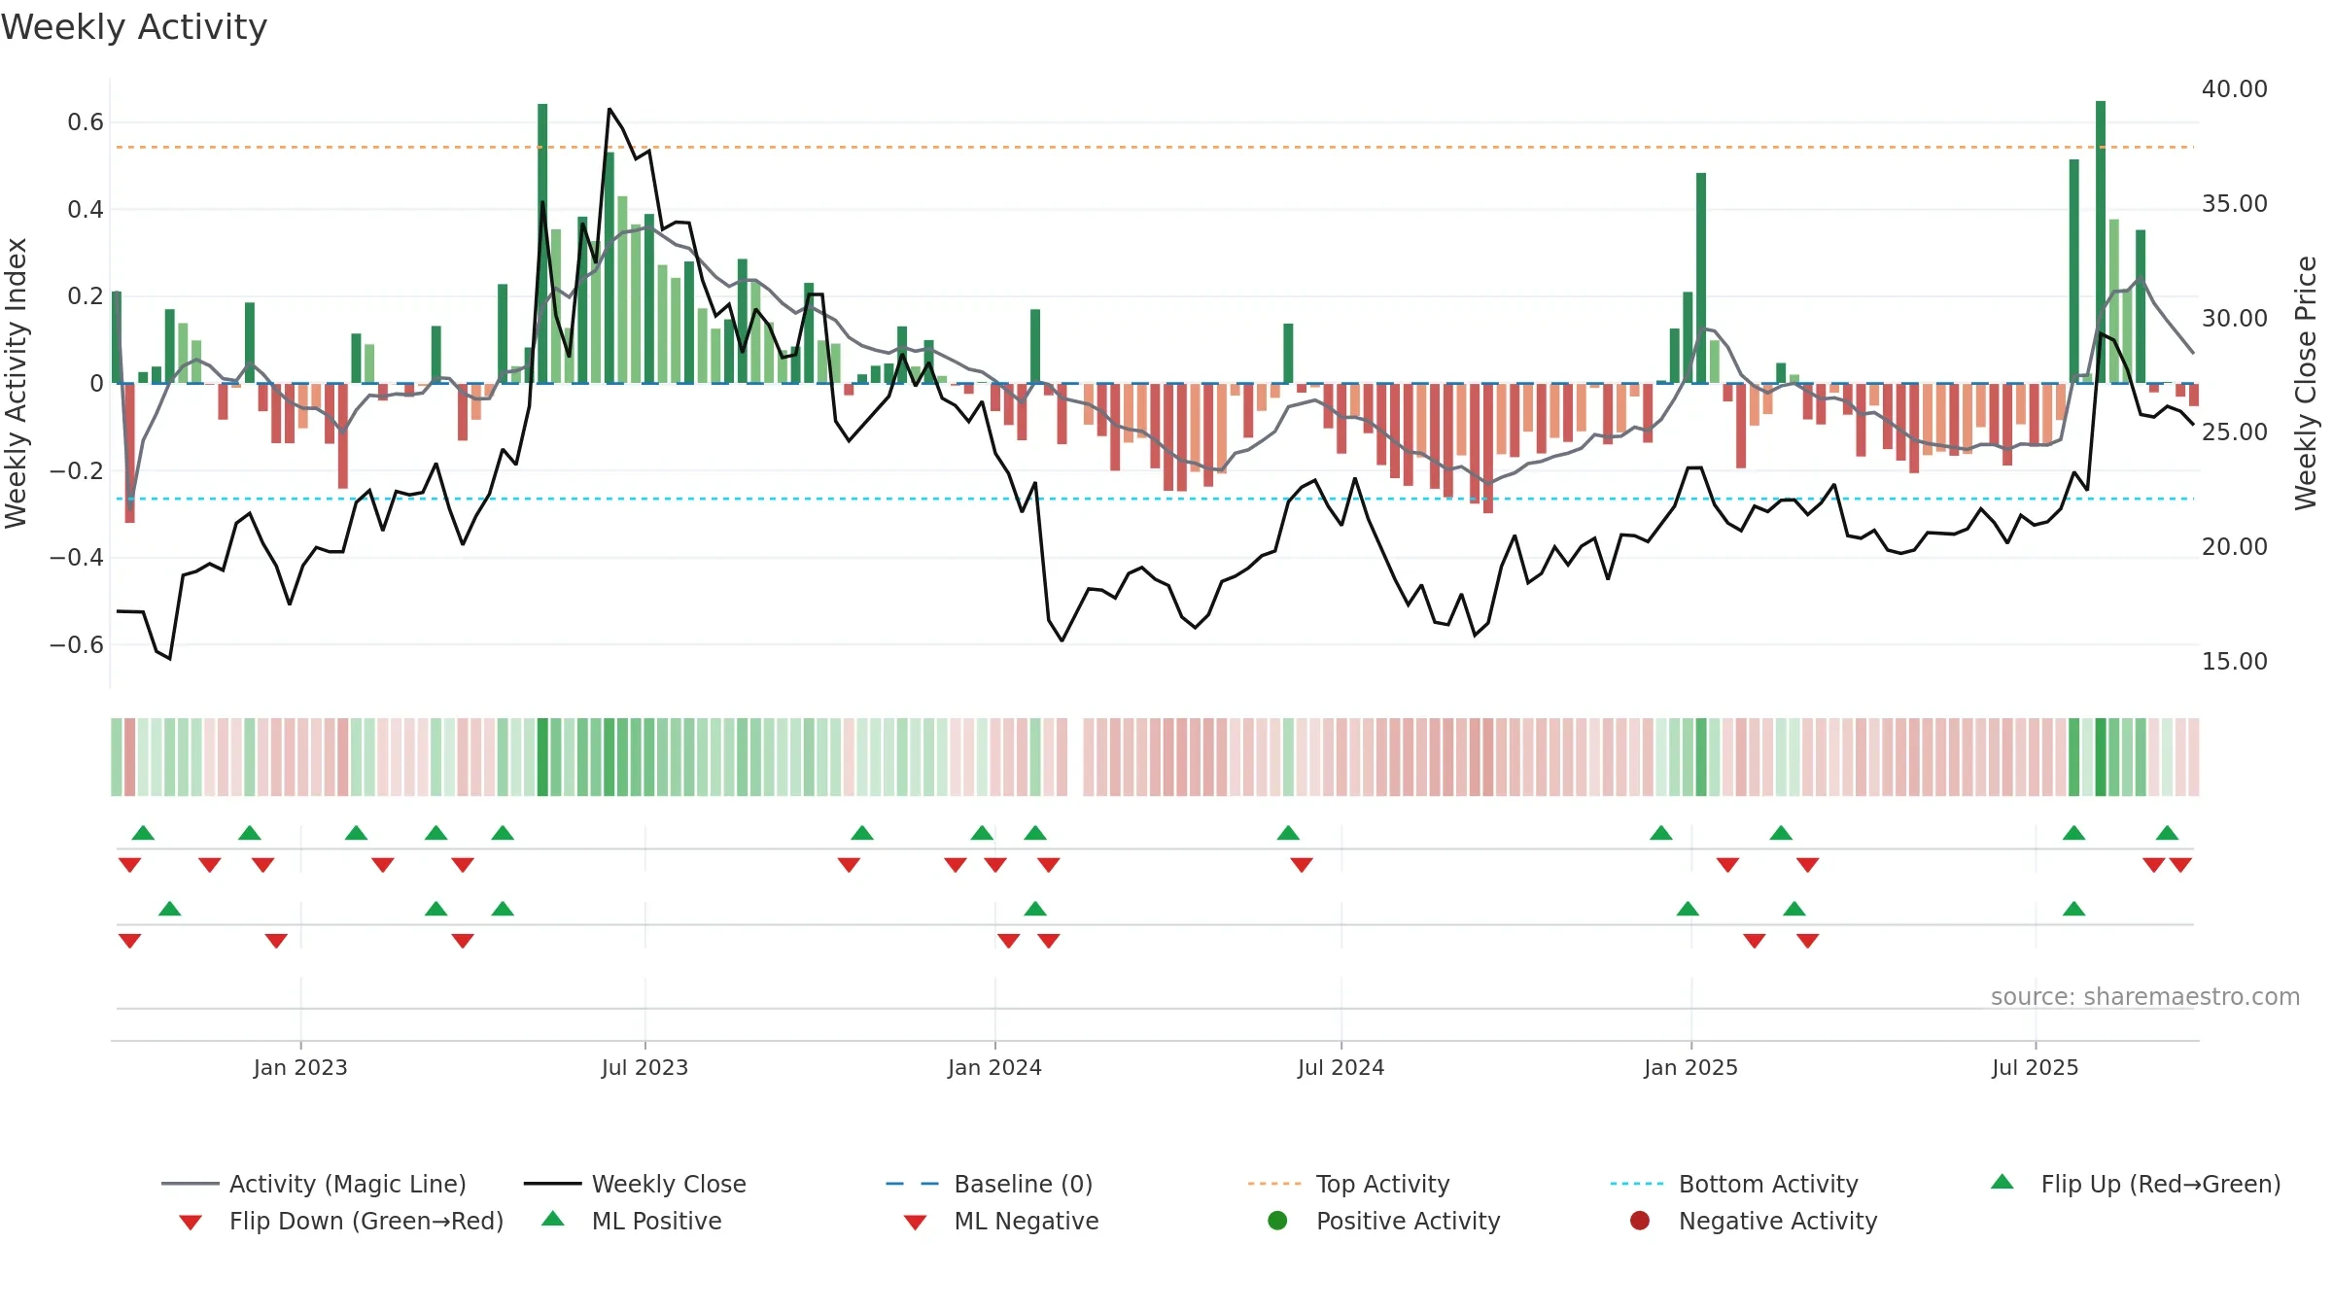Viewport: 2333px width, 1312px height.
Task: Click the 30.00 price axis label
Action: (x=2234, y=319)
